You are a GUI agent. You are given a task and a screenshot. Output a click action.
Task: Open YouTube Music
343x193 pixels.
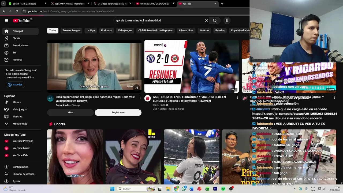[20, 148]
